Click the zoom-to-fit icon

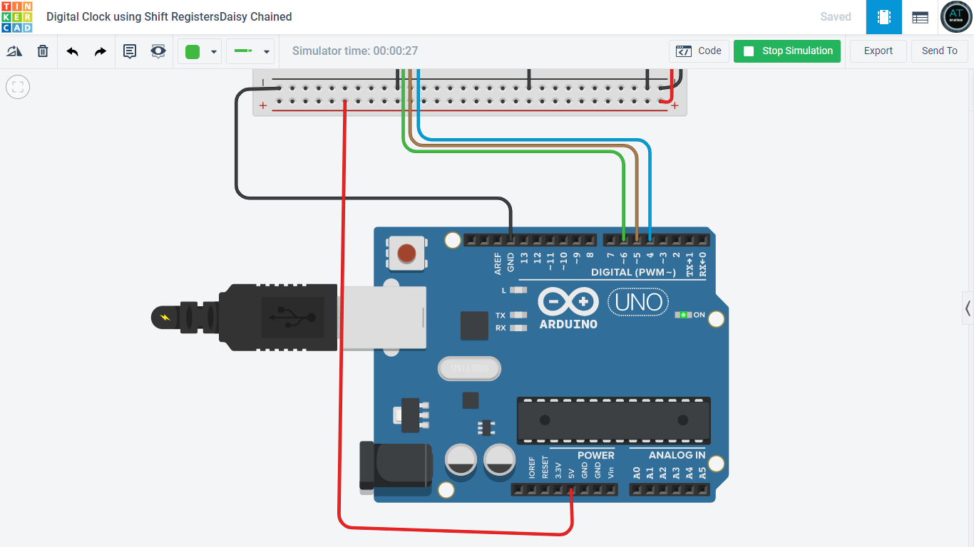pos(17,86)
